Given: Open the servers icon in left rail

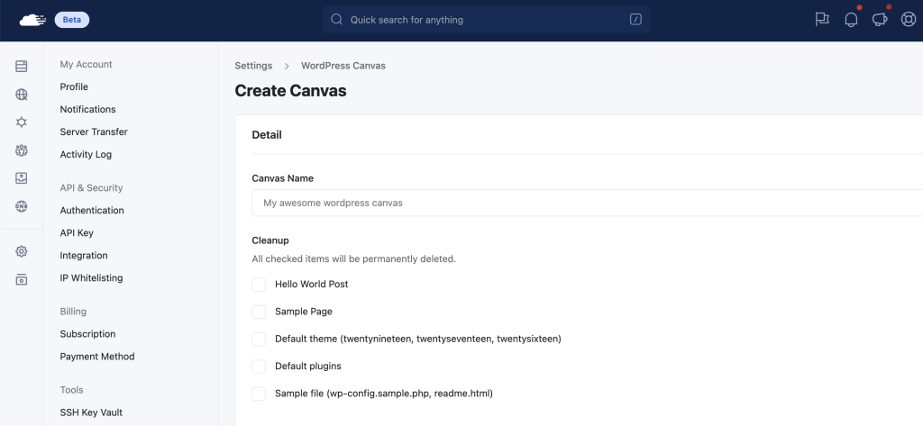Looking at the screenshot, I should pyautogui.click(x=22, y=66).
